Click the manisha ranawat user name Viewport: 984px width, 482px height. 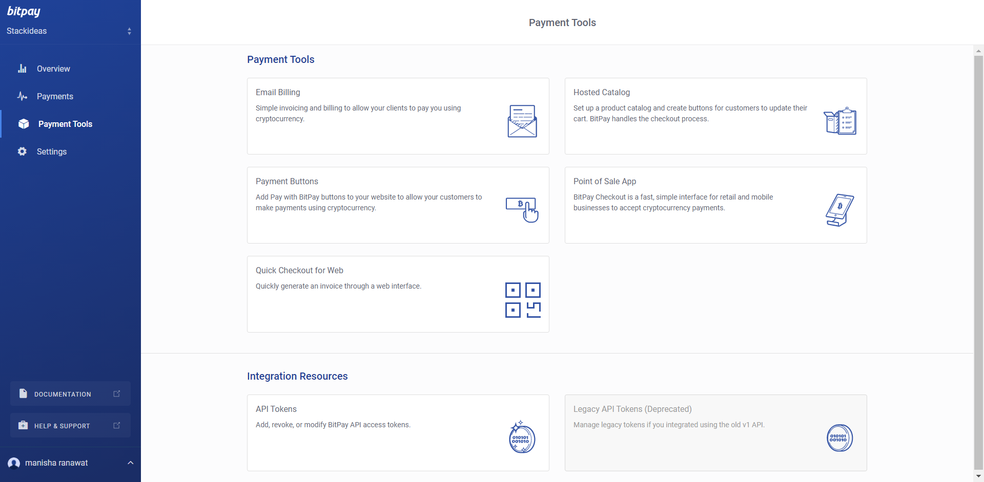[56, 463]
